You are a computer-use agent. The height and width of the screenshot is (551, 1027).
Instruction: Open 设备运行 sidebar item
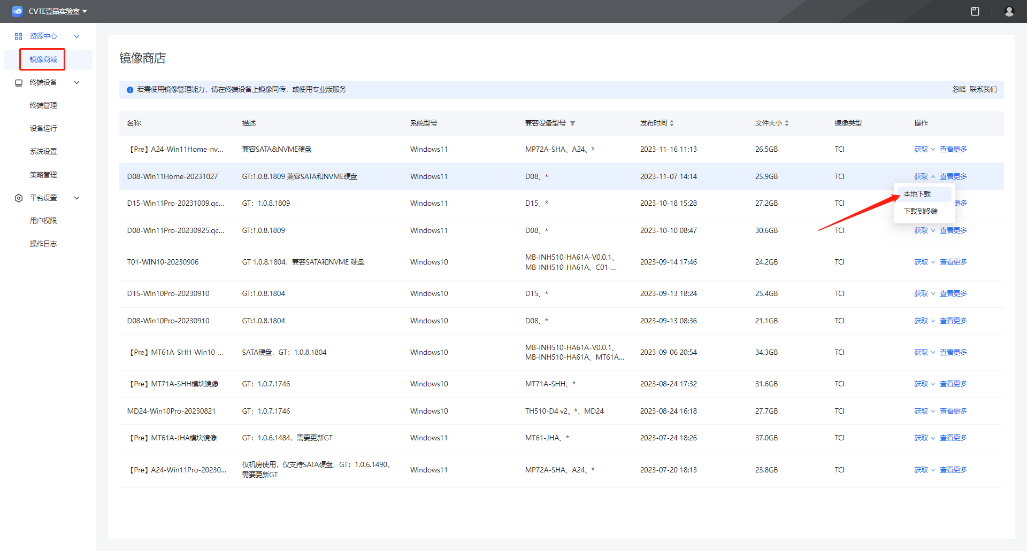coord(43,129)
